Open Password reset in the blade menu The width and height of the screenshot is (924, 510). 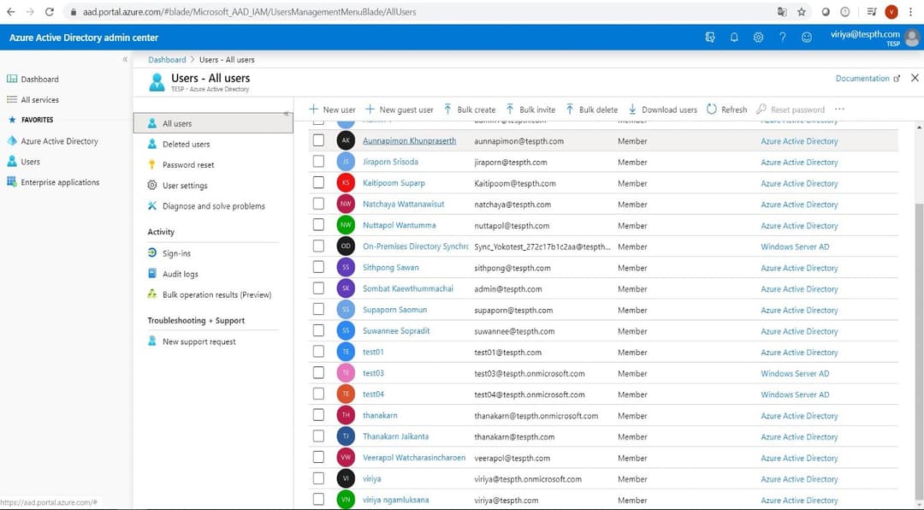(188, 164)
